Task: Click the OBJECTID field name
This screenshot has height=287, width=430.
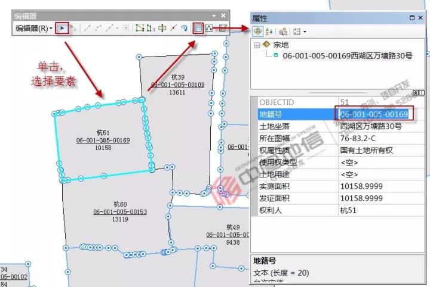Action: point(277,102)
